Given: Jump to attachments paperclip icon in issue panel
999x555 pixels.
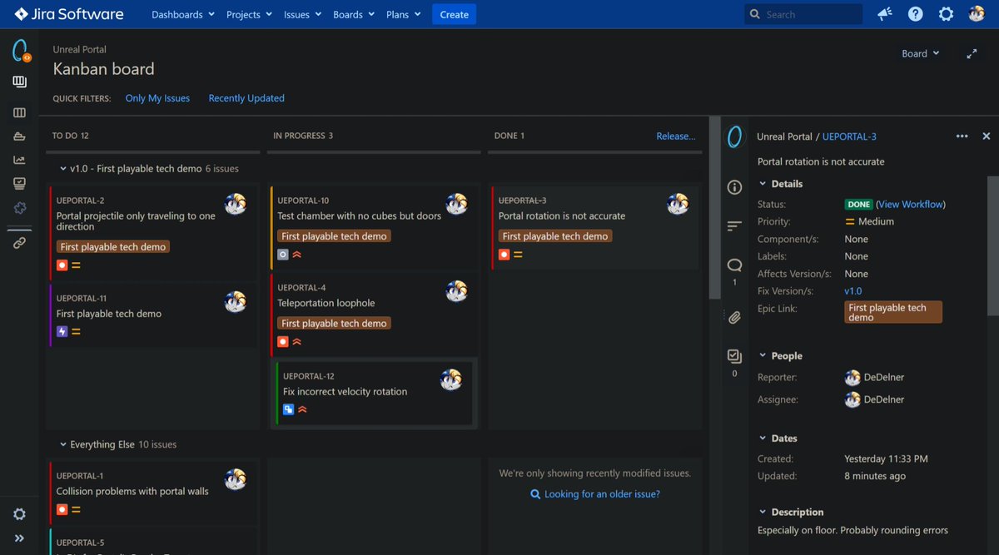Looking at the screenshot, I should (734, 317).
